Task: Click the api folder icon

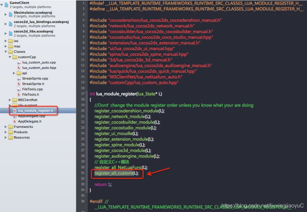Action: 19,73
